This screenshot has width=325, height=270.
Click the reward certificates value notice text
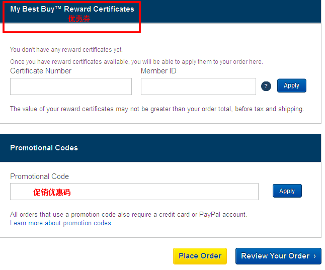coord(157,109)
